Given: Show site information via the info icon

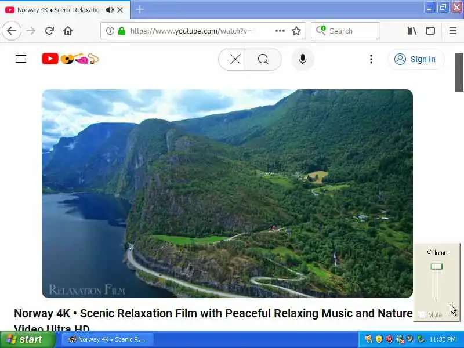Looking at the screenshot, I should [110, 31].
